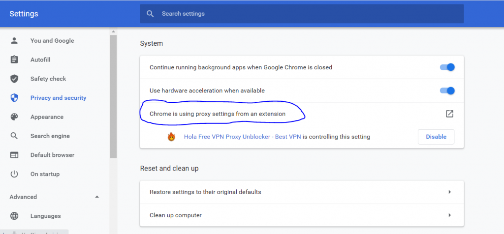This screenshot has height=234, width=504.
Task: Click the Safety check shield icon
Action: tap(14, 79)
